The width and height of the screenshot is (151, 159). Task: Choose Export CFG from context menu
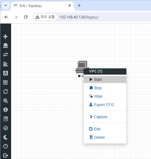coord(105,105)
